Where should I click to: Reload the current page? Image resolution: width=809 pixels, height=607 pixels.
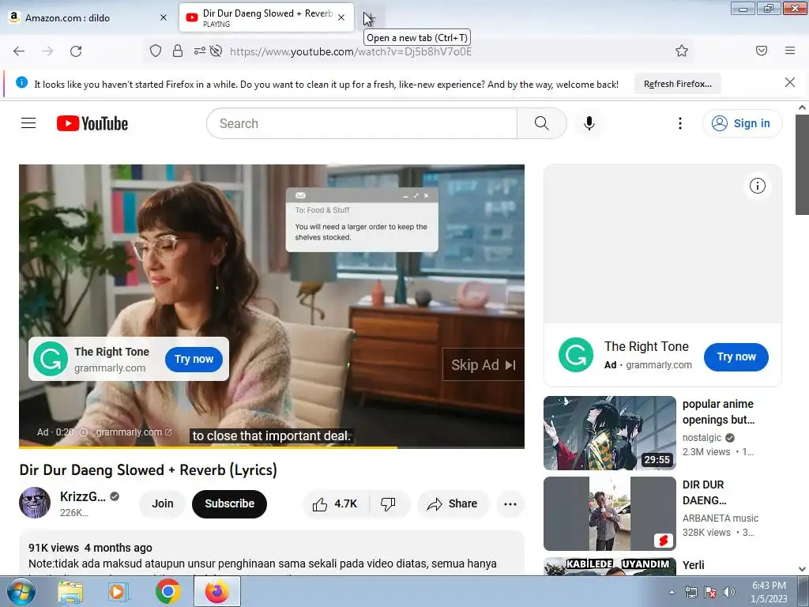(x=76, y=51)
